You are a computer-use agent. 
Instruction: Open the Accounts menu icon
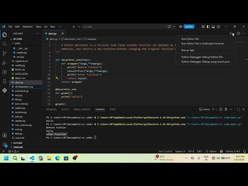point(5,135)
